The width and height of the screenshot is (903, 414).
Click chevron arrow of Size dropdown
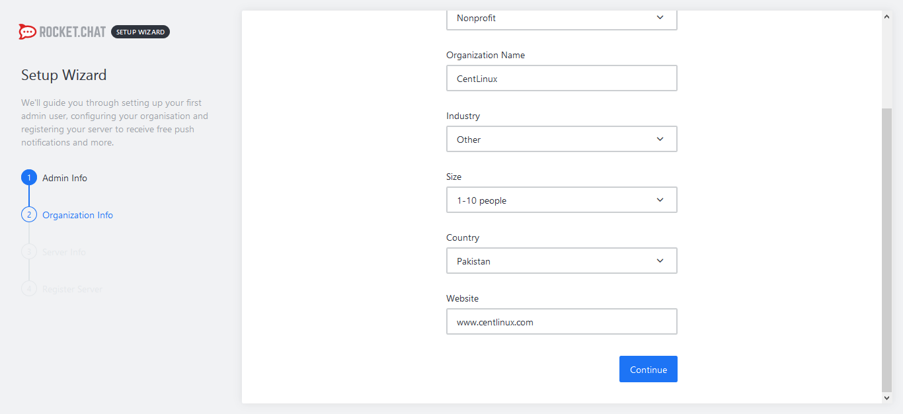point(660,200)
